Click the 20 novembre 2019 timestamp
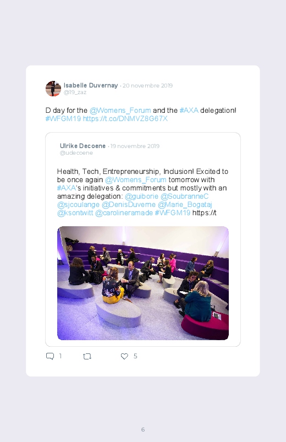The image size is (286, 442). pyautogui.click(x=147, y=85)
